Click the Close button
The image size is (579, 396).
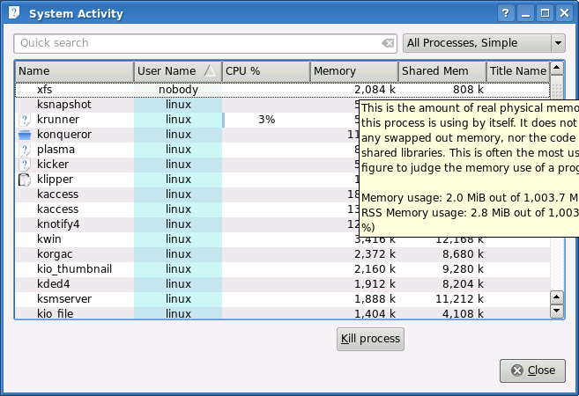pos(532,370)
